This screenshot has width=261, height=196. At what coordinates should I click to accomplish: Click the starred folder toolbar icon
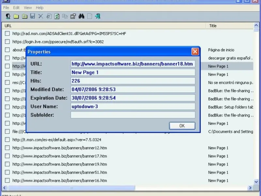(25, 16)
